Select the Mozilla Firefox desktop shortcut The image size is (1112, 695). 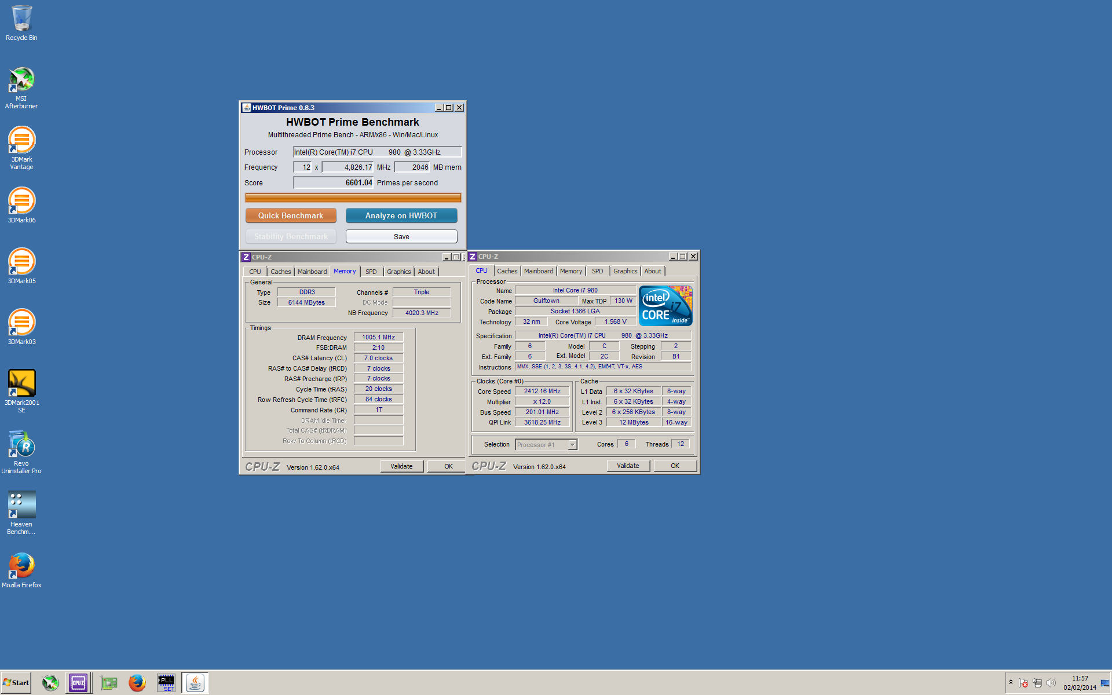pos(21,570)
